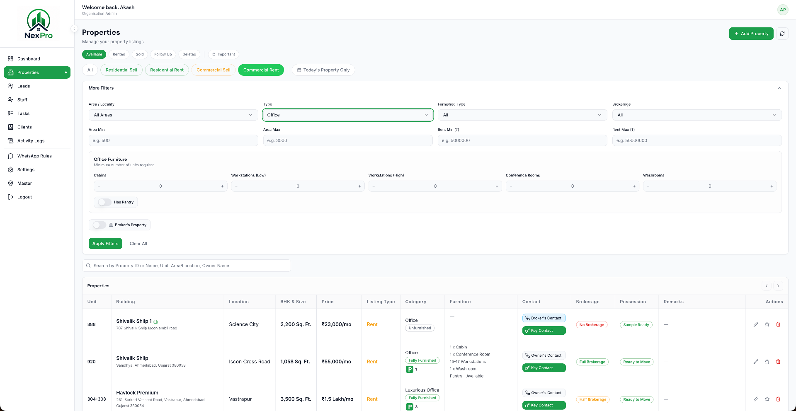Click the Area Min input

(173, 140)
